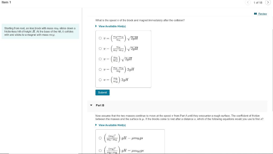Click the previous item arrow icon
The image size is (273, 154).
click(248, 2)
